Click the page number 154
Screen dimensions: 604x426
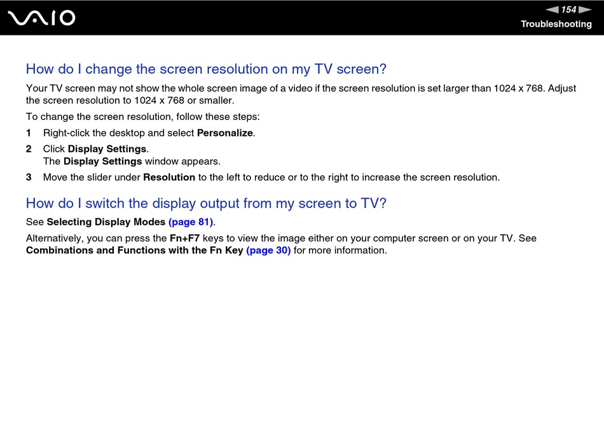(x=568, y=10)
